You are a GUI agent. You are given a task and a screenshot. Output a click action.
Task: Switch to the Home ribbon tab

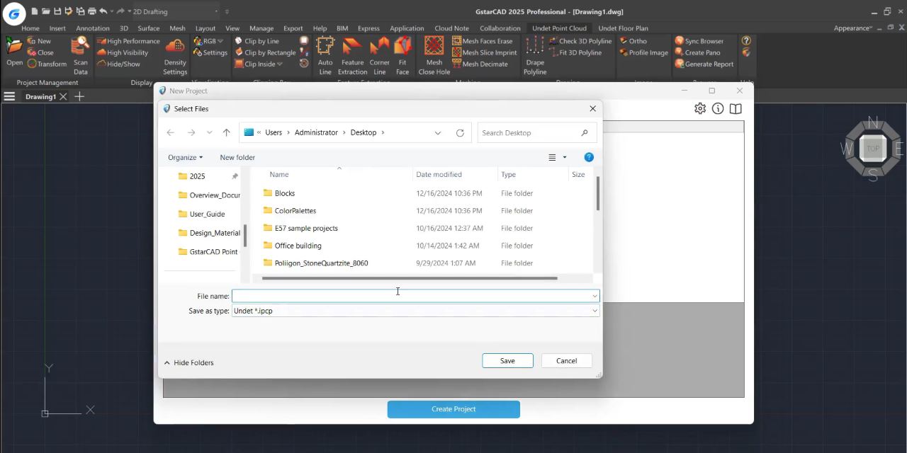(30, 28)
